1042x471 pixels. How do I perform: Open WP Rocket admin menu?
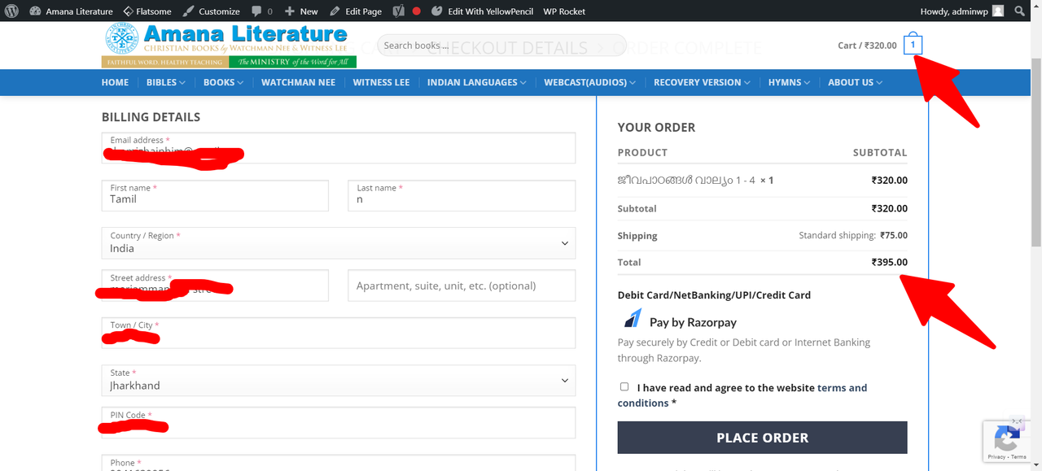[564, 11]
